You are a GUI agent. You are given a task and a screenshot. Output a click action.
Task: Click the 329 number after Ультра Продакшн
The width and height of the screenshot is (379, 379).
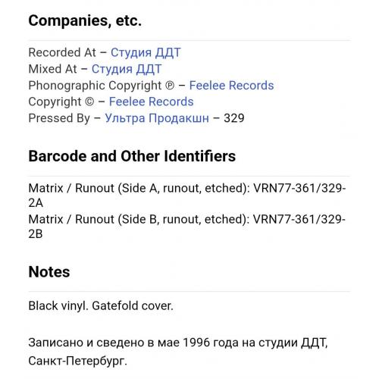234,118
